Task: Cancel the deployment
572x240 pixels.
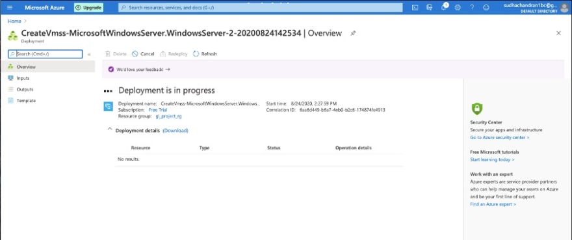Action: click(x=143, y=54)
